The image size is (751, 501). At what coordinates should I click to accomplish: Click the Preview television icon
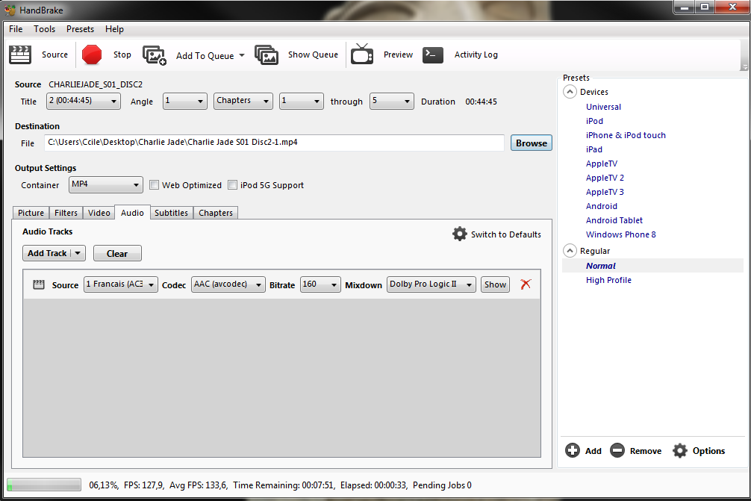(x=363, y=55)
